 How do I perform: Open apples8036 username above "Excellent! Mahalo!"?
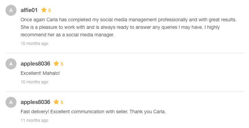coord(35,64)
